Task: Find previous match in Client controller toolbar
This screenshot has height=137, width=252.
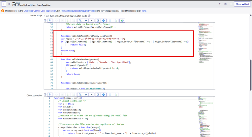Action: click(91, 94)
